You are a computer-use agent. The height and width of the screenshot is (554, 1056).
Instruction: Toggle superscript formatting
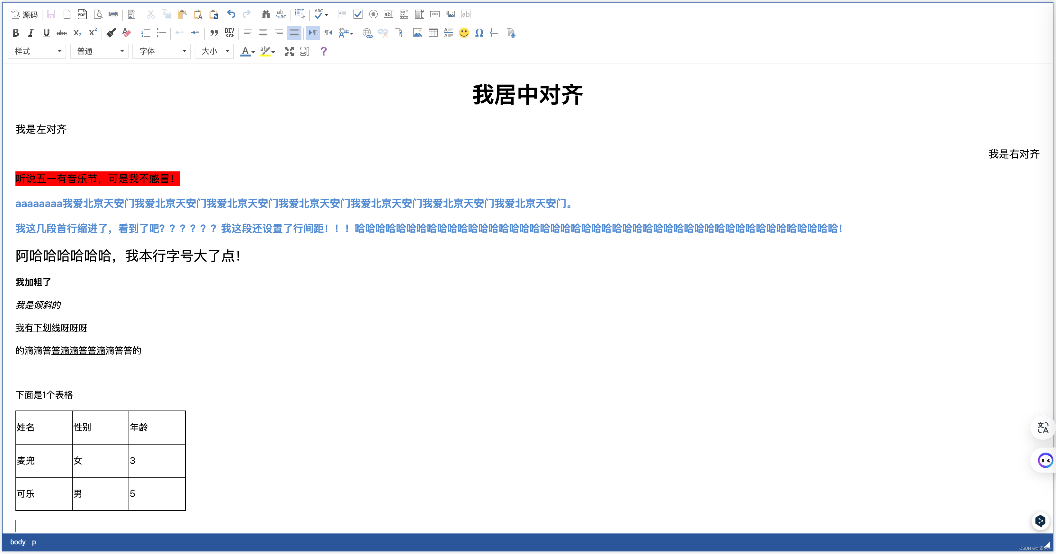(x=93, y=33)
